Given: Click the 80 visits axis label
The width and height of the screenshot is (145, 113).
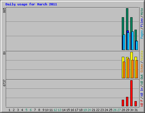Looking at the screenshot, I should point(4,53).
